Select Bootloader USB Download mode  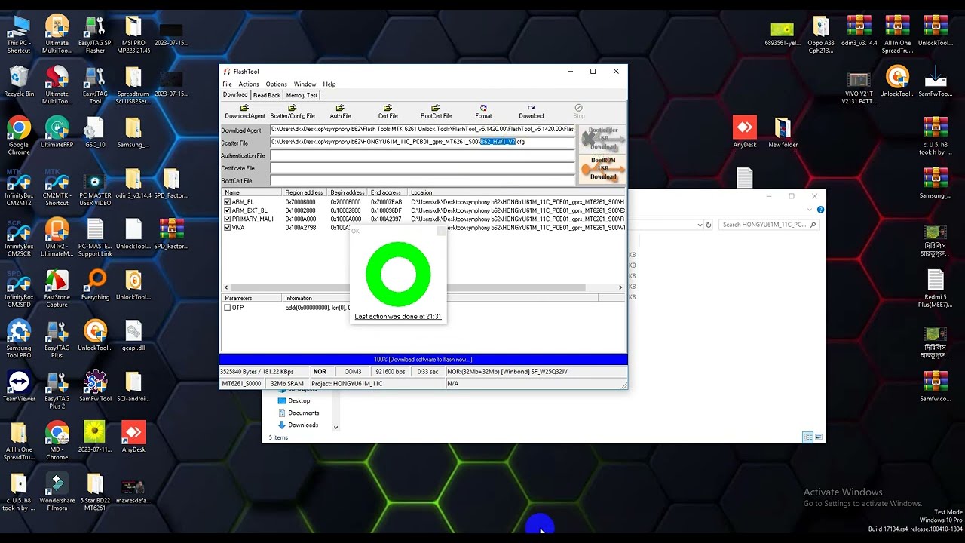tap(603, 139)
